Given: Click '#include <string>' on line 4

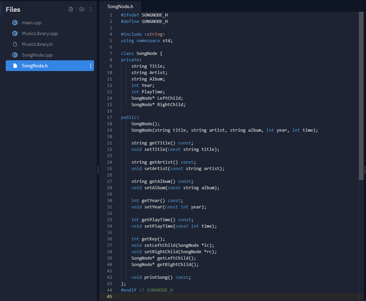Looking at the screenshot, I should click(x=143, y=34).
